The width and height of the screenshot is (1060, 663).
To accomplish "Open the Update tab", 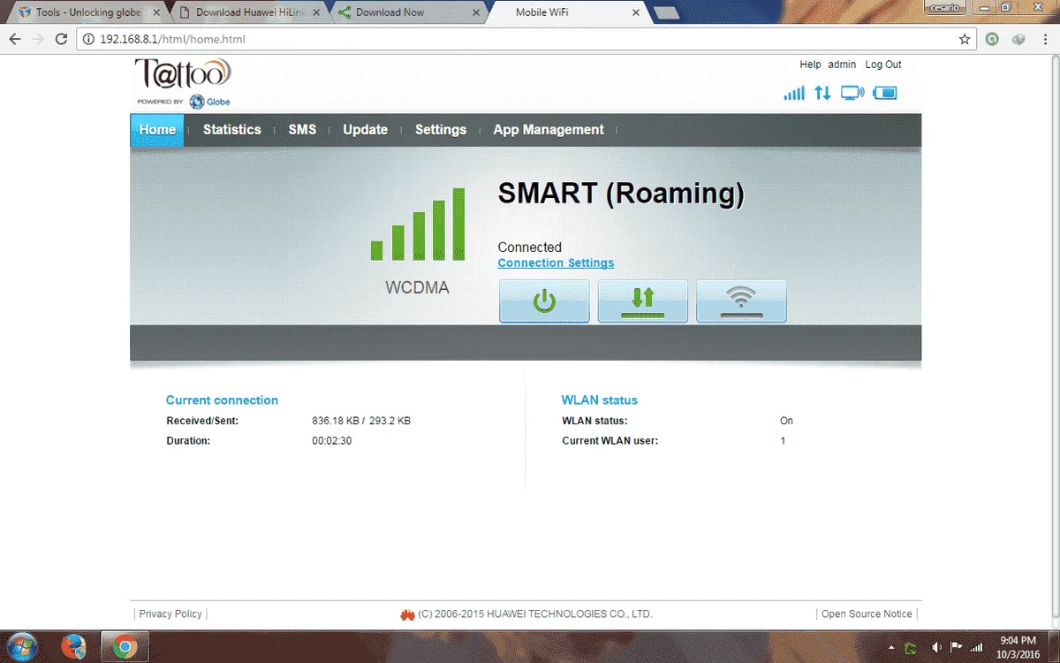I will [365, 129].
